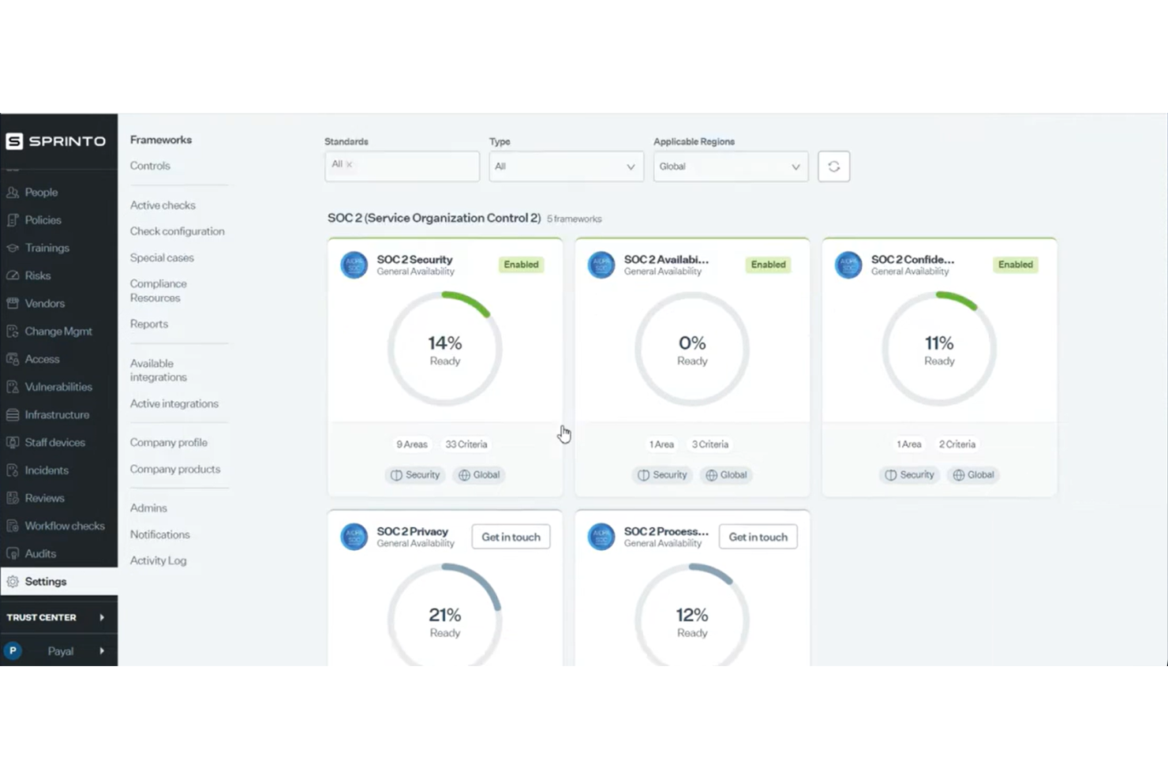This screenshot has width=1168, height=779.
Task: Click the 14% Ready progress ring
Action: 445,349
